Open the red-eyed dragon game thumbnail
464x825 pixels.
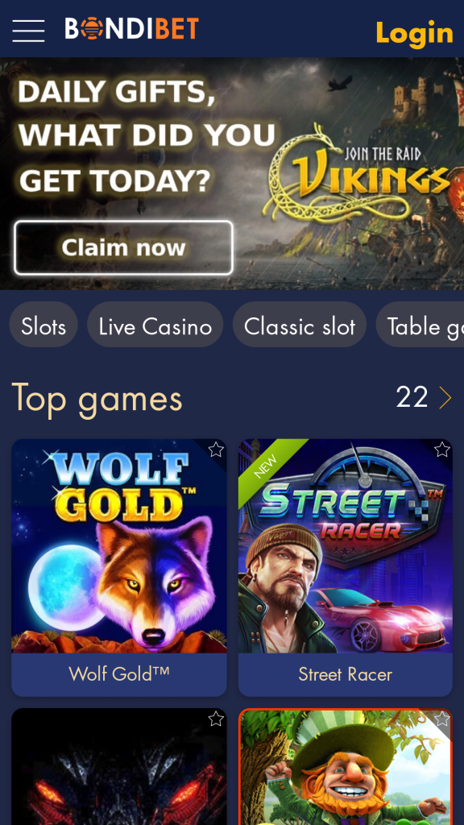point(119,767)
